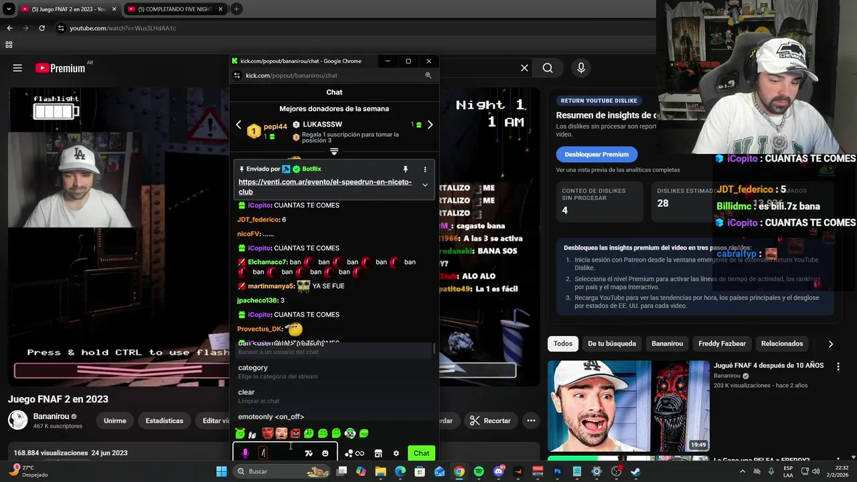Viewport: 857px width, 482px height.
Task: Select the Todos filter chip
Action: pos(563,343)
